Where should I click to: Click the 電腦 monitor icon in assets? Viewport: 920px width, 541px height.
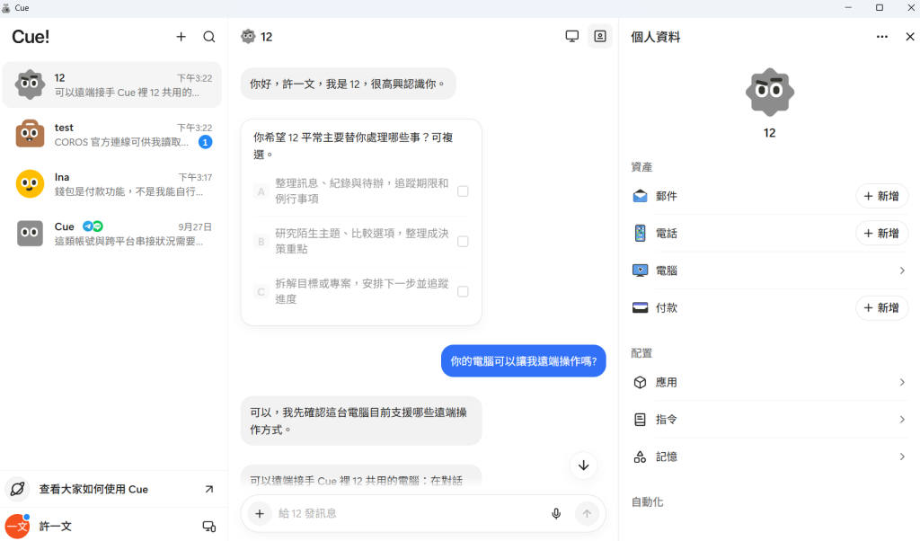tap(640, 270)
